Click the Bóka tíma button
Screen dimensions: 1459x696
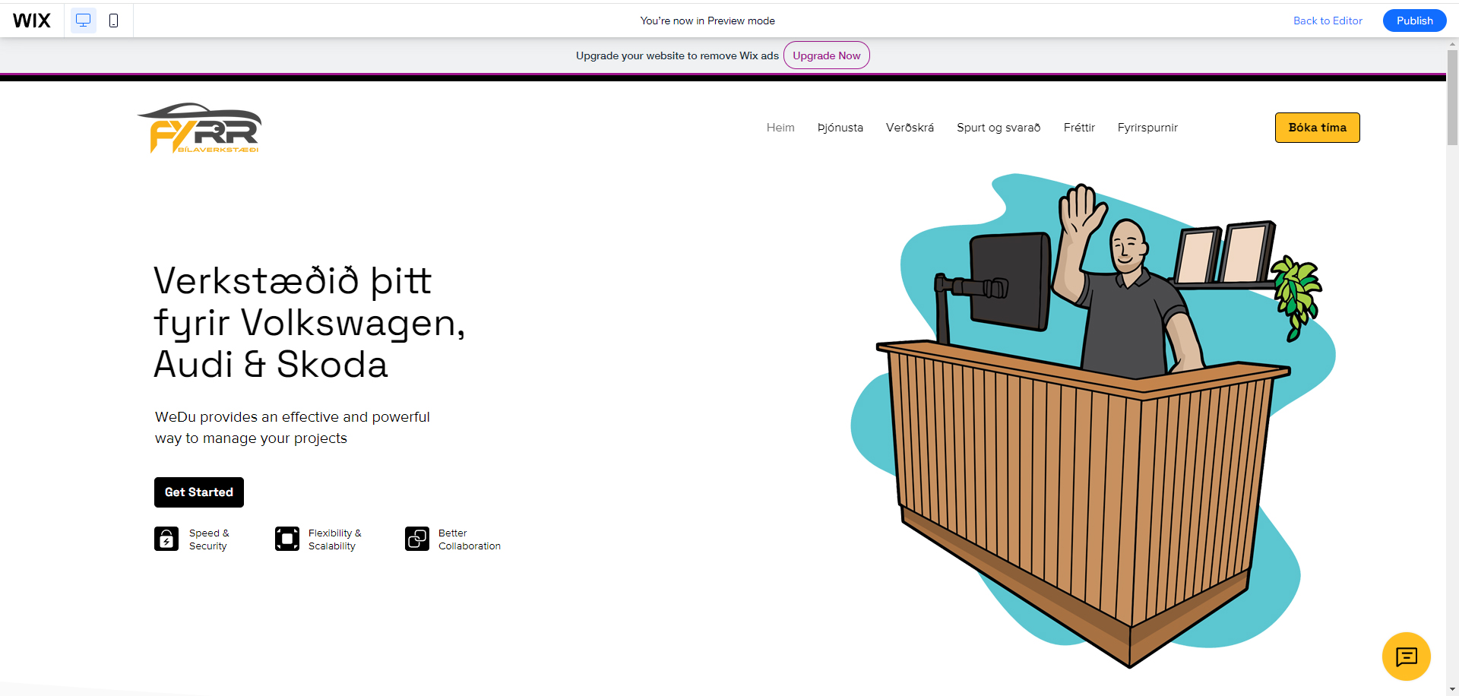(1317, 128)
